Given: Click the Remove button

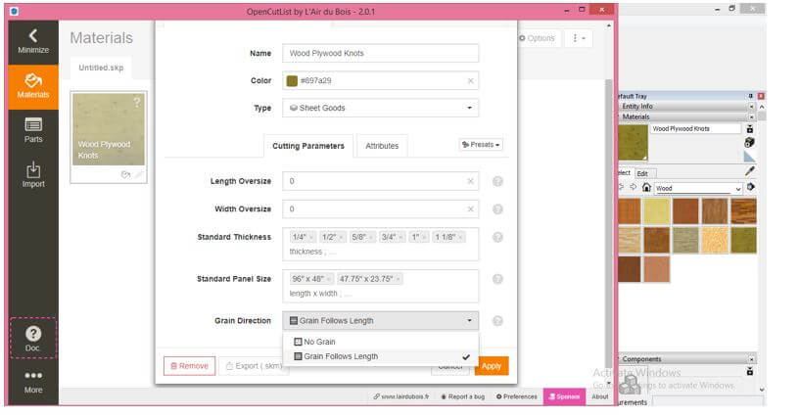Looking at the screenshot, I should point(189,366).
